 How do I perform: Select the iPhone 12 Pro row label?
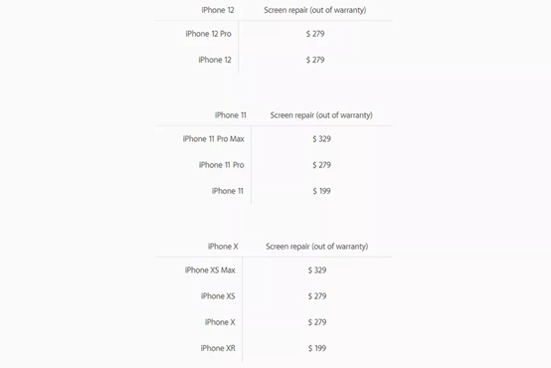(209, 34)
